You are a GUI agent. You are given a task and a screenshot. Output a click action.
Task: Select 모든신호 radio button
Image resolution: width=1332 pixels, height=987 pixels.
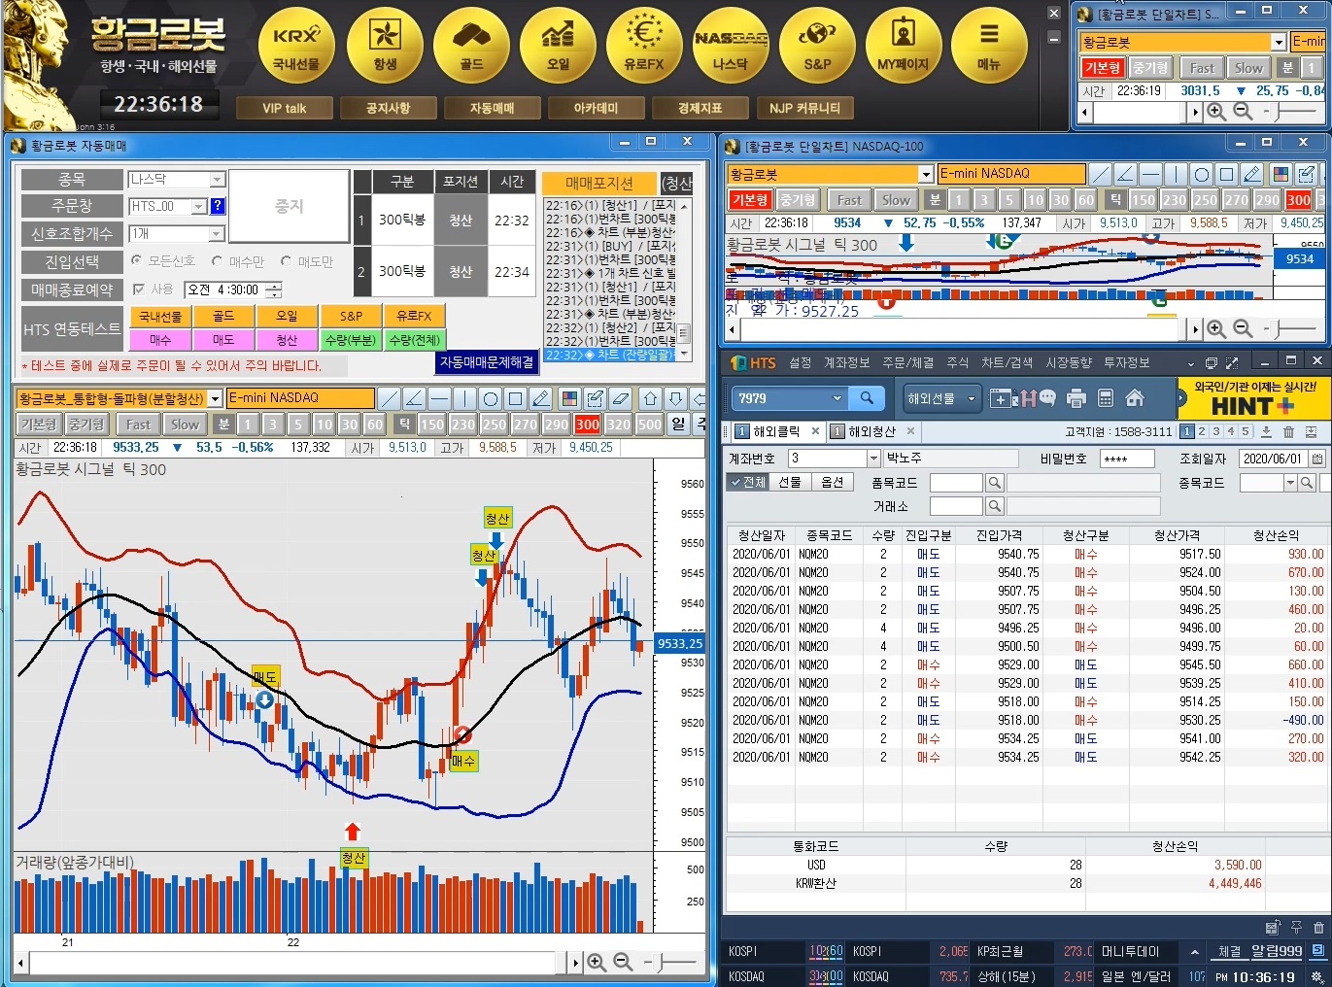coord(136,261)
